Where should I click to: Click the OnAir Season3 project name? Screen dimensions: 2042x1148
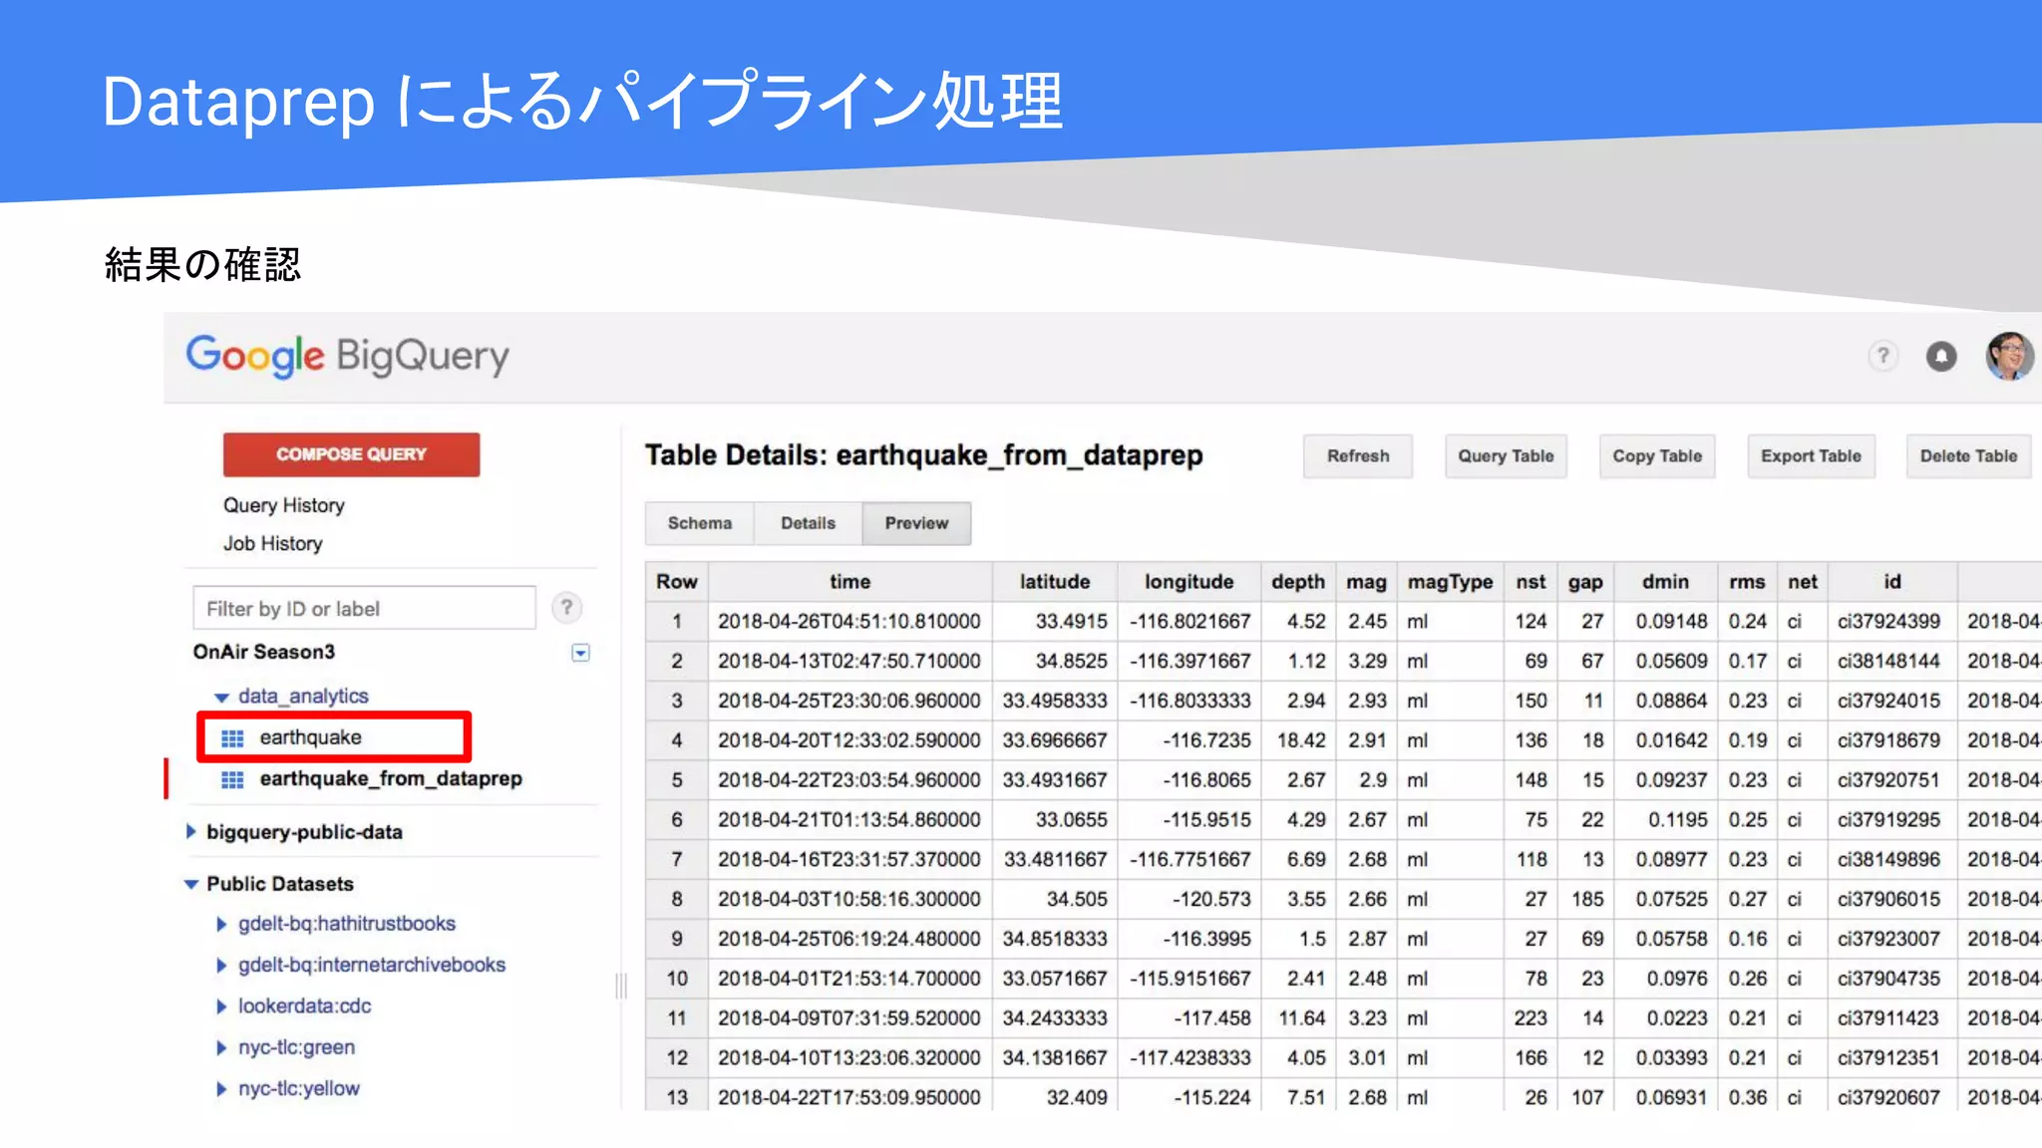tap(264, 652)
